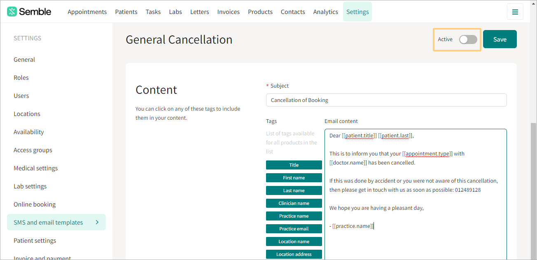Open the Products tab
This screenshot has width=537, height=260.
(x=260, y=12)
